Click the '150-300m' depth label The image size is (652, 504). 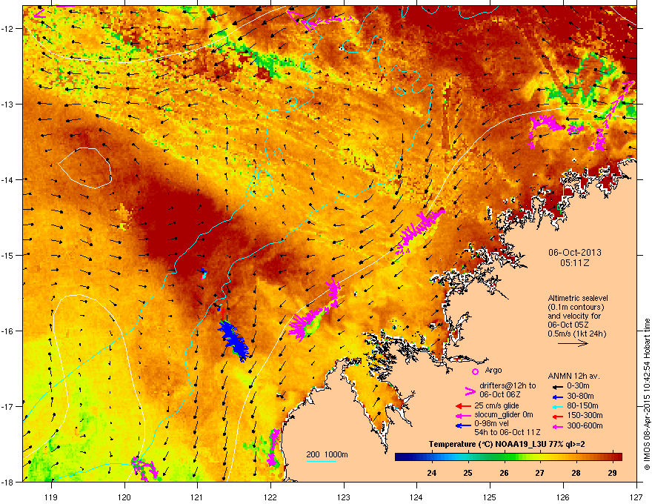pos(585,415)
